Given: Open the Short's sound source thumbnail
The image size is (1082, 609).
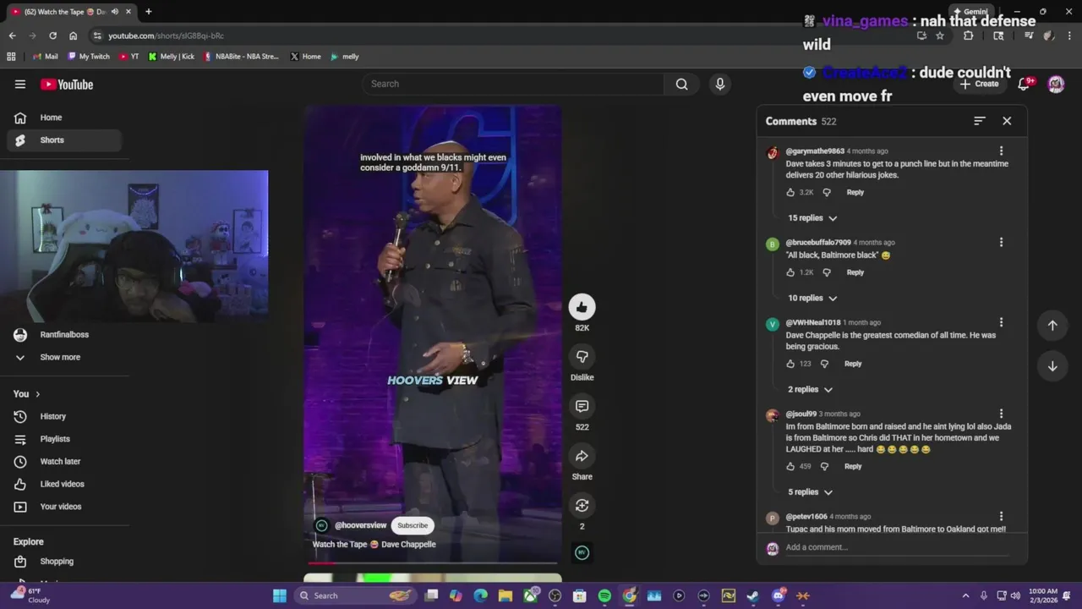Looking at the screenshot, I should [582, 552].
